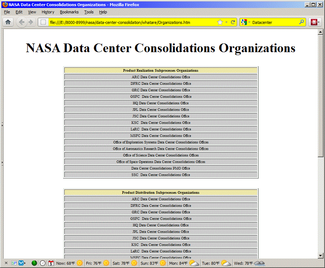325x268 pixels.
Task: Reload the current page
Action: 233,22
